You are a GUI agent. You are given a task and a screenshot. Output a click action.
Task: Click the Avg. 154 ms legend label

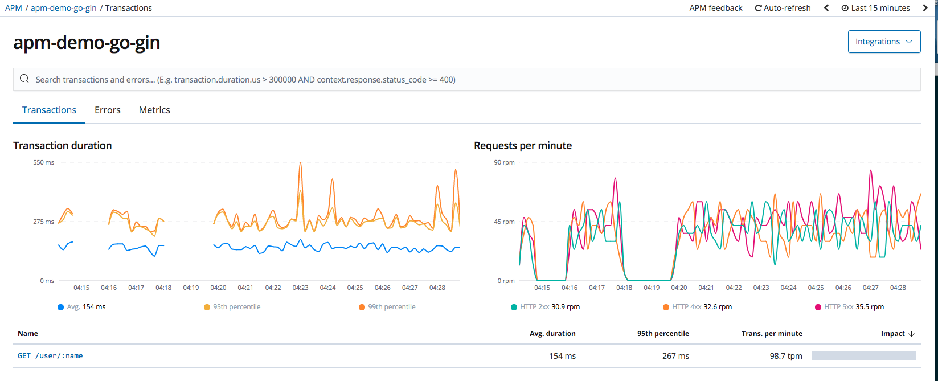[x=86, y=307]
